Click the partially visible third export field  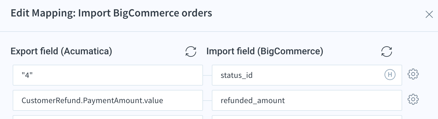[x=108, y=117]
